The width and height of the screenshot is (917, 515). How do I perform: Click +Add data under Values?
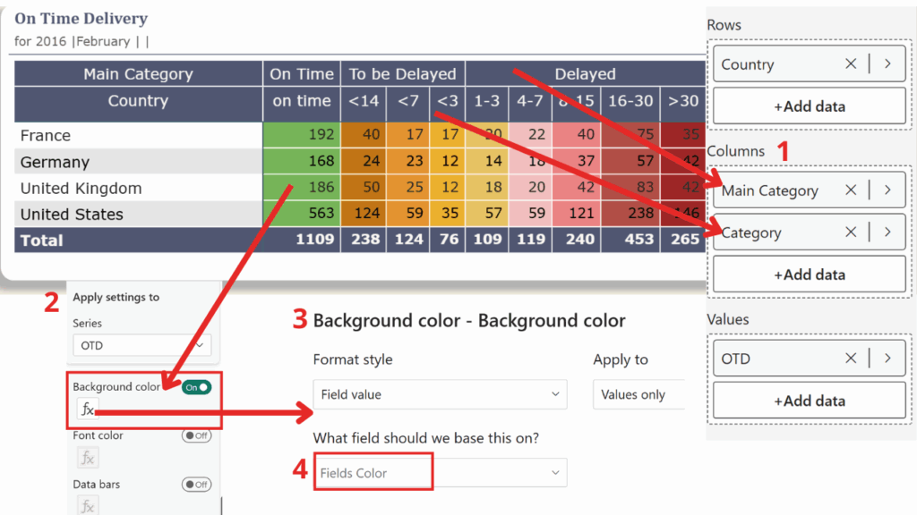click(809, 401)
